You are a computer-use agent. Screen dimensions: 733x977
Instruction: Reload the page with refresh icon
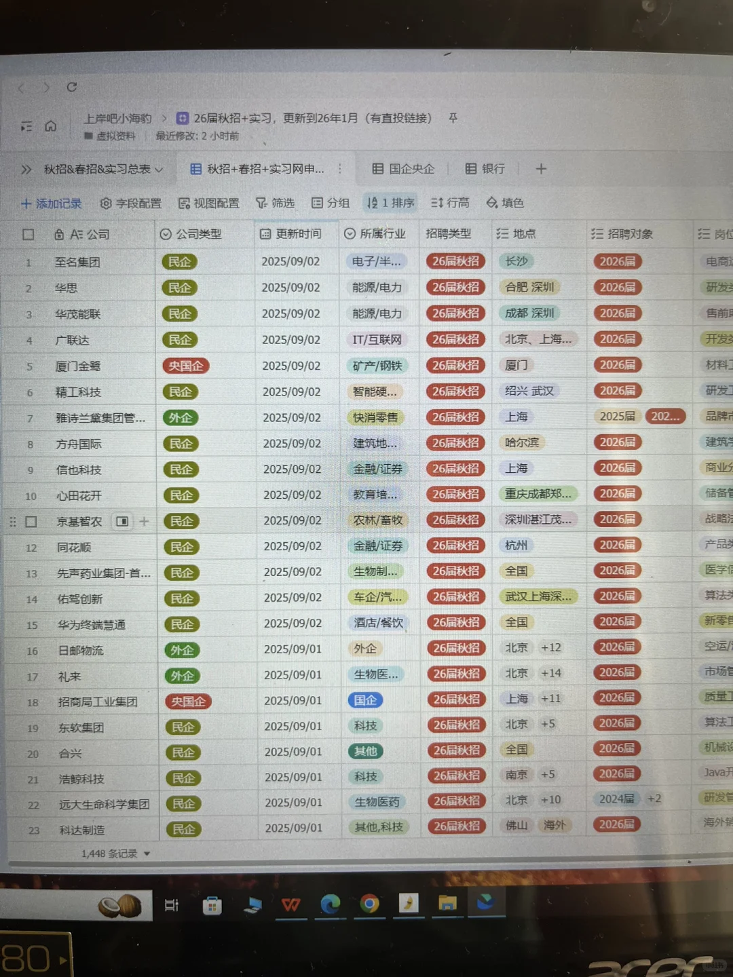click(x=72, y=87)
